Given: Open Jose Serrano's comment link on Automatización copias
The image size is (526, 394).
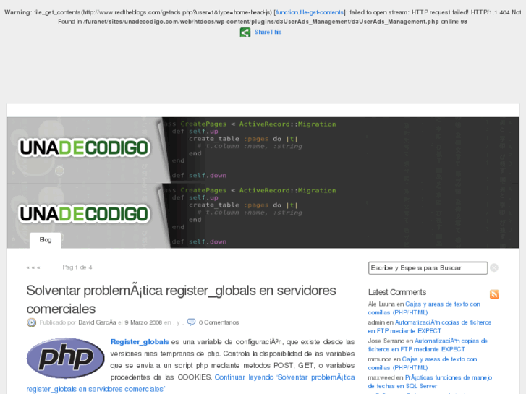Looking at the screenshot, I should tap(428, 345).
